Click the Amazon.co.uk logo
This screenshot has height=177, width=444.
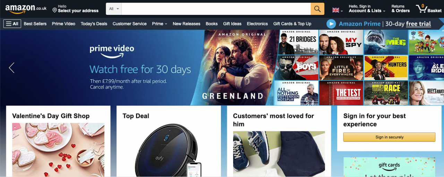pos(26,9)
